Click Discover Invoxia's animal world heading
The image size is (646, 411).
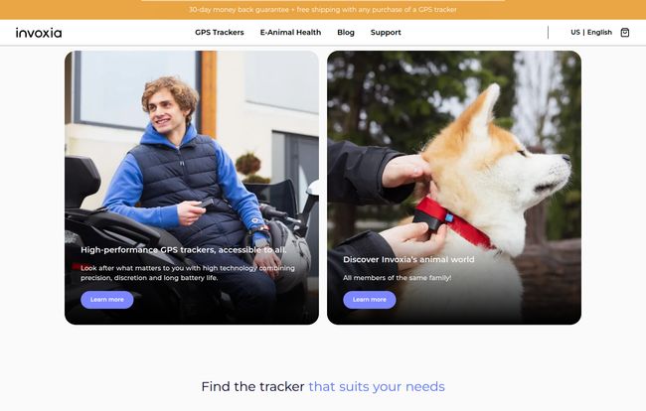coord(408,259)
